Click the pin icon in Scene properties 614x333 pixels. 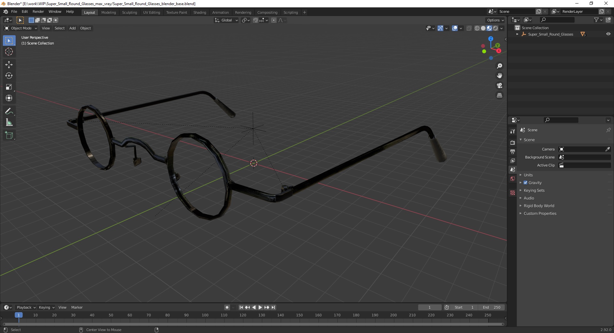[608, 130]
